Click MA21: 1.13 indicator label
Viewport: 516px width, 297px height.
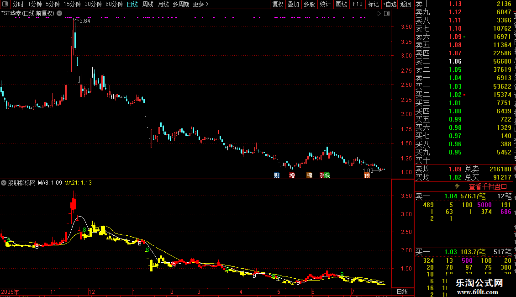(x=78, y=183)
